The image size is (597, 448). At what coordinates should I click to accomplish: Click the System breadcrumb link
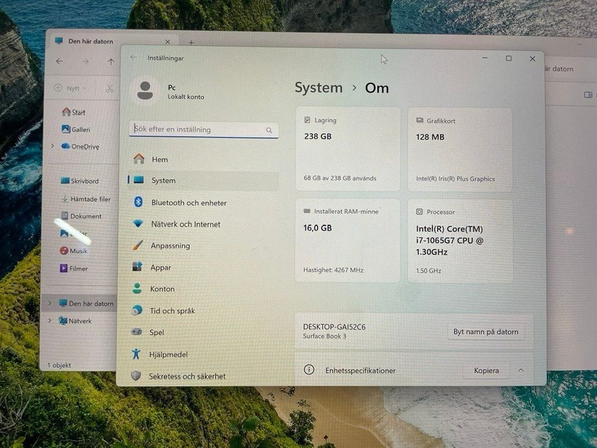[x=318, y=88]
